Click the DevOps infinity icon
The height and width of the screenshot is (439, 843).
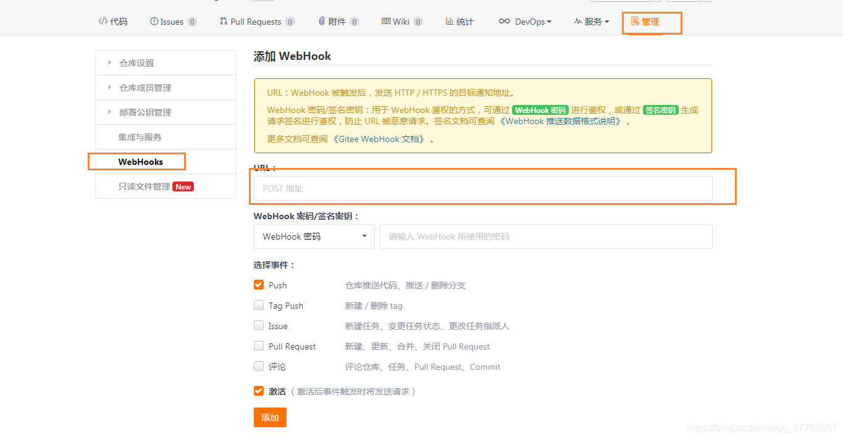tap(505, 22)
